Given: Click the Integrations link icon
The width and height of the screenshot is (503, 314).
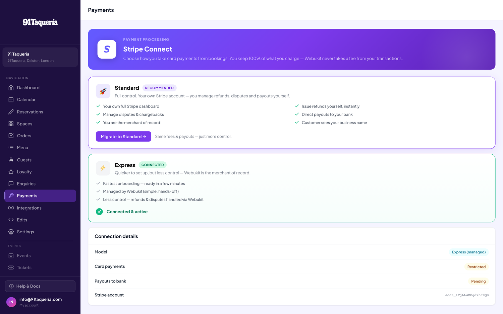Looking at the screenshot, I should point(11,208).
